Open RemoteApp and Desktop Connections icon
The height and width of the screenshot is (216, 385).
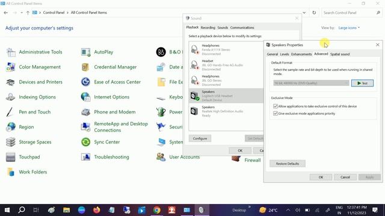(85, 127)
